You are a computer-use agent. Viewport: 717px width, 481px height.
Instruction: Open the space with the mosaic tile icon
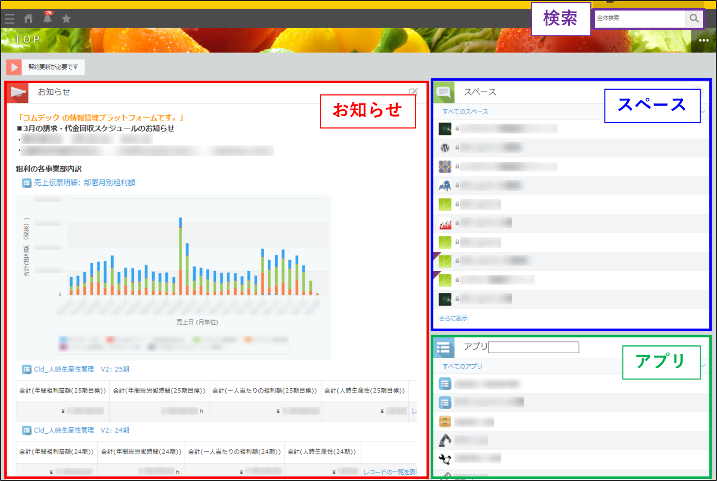pyautogui.click(x=445, y=167)
